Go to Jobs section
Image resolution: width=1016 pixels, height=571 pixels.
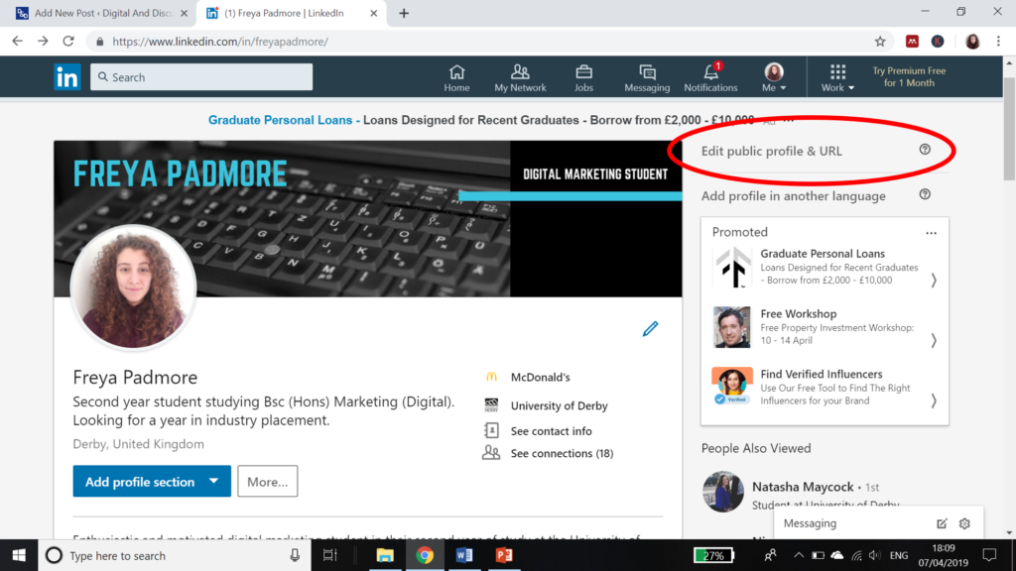[x=583, y=78]
